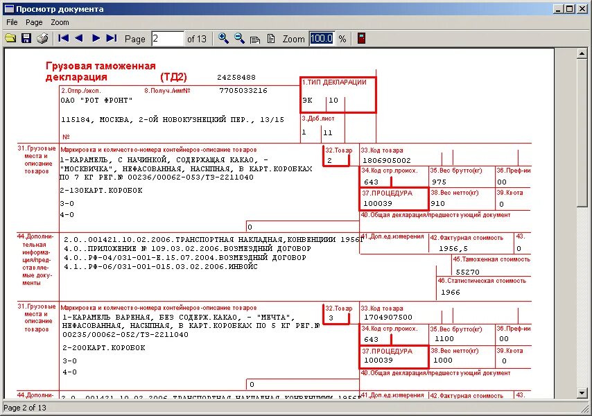Click the vertical scrollbar thumb

(x=582, y=132)
